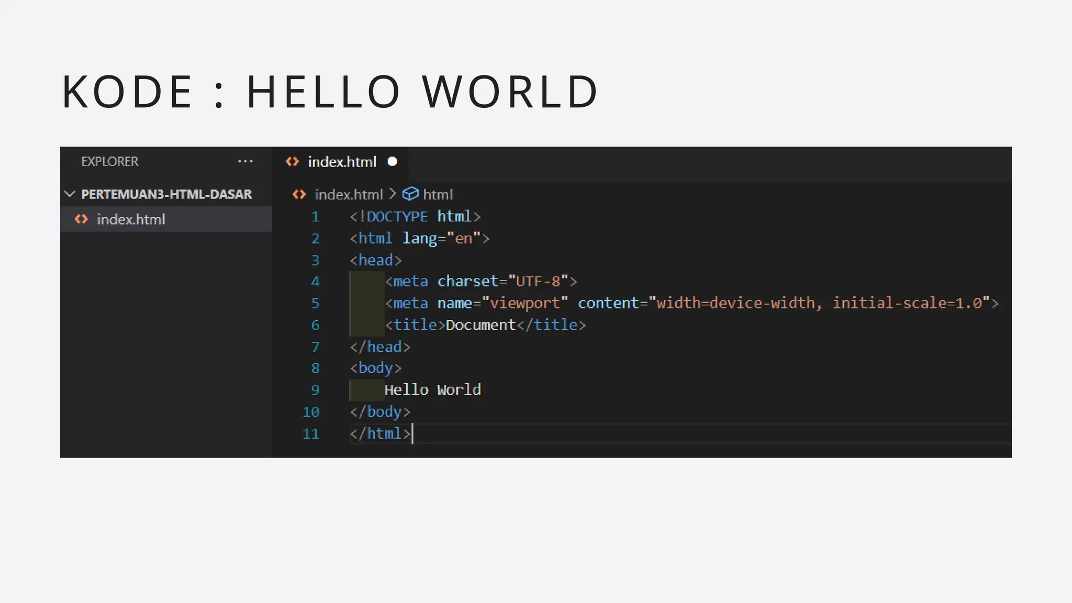The height and width of the screenshot is (603, 1072).
Task: Click breadcrumb separator chevron after index.html
Action: pos(393,194)
